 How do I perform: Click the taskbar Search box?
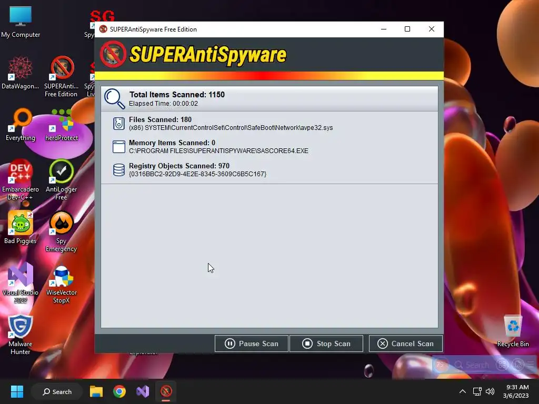pos(57,391)
